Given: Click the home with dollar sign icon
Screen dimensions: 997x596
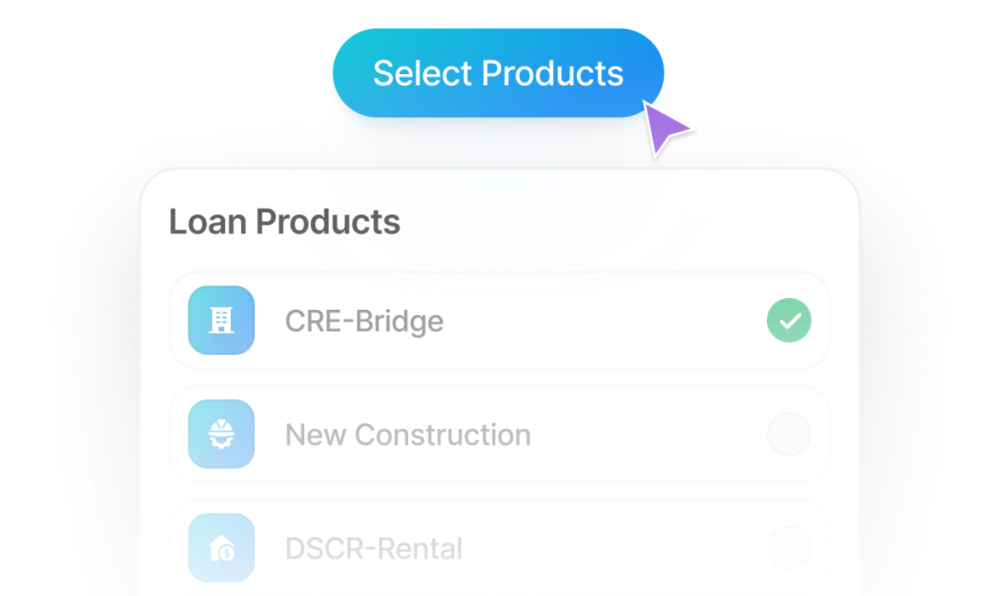Looking at the screenshot, I should pyautogui.click(x=221, y=548).
